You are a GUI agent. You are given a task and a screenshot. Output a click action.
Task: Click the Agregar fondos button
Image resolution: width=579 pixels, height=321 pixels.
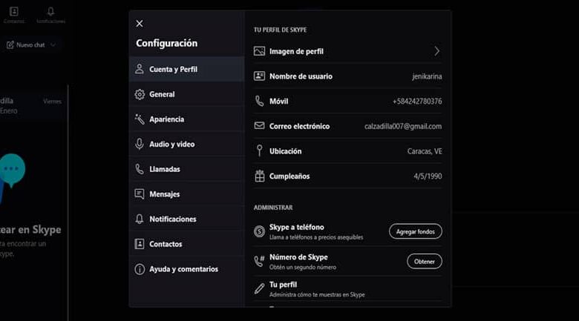coord(416,231)
